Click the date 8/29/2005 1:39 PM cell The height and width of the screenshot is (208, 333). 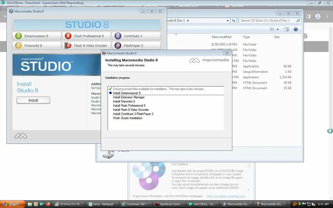pyautogui.click(x=224, y=44)
